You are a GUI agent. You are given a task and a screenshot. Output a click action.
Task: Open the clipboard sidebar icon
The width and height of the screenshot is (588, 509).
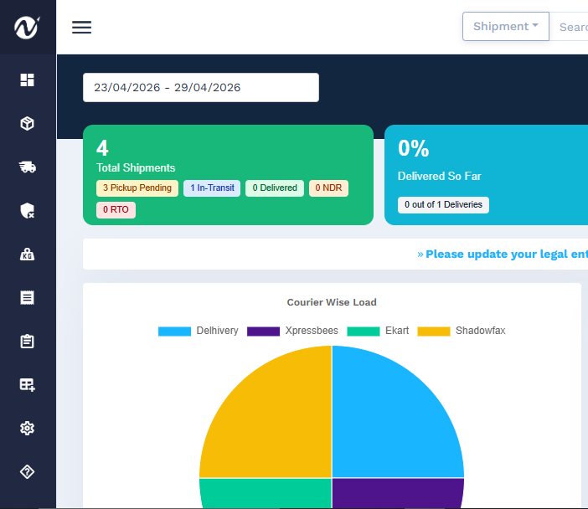point(27,341)
